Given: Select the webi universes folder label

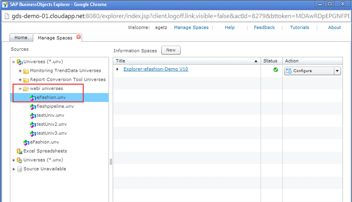Looking at the screenshot, I should coord(46,88).
